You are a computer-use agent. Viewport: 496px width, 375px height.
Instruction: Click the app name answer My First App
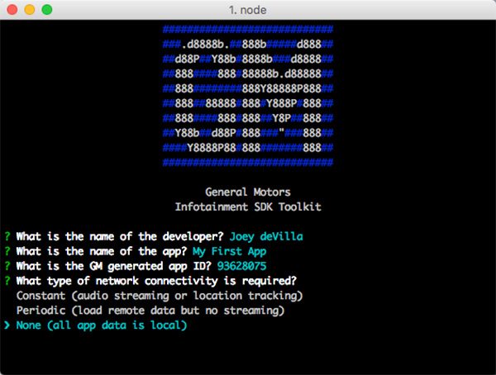(x=229, y=252)
